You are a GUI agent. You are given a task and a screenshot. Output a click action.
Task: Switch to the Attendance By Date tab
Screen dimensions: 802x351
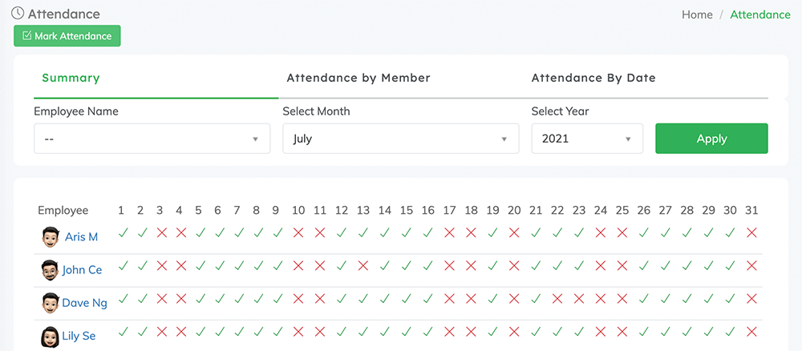[x=593, y=78]
